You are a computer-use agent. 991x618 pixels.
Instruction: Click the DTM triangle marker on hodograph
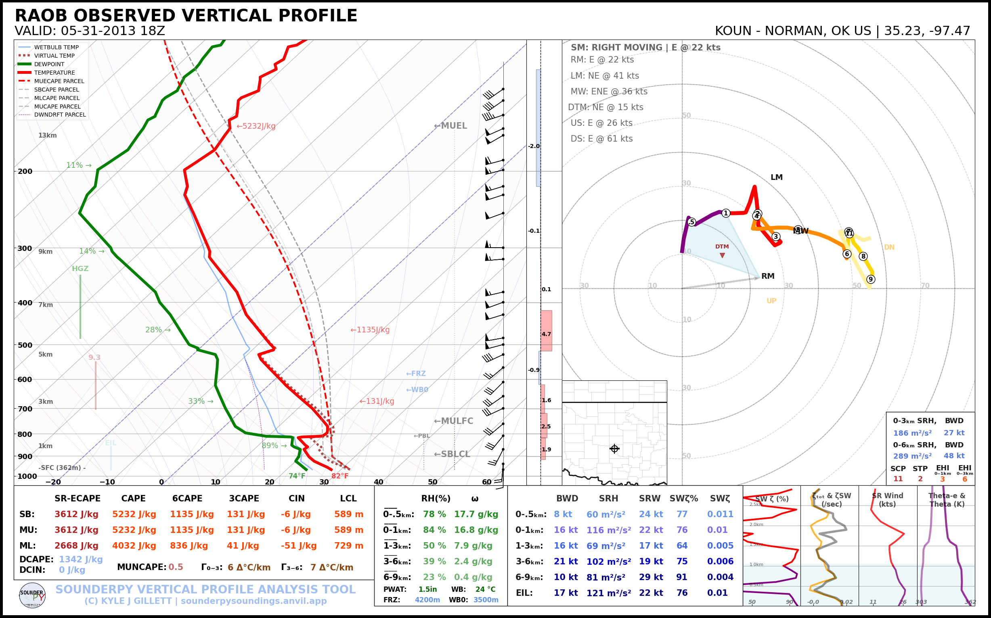pos(722,255)
